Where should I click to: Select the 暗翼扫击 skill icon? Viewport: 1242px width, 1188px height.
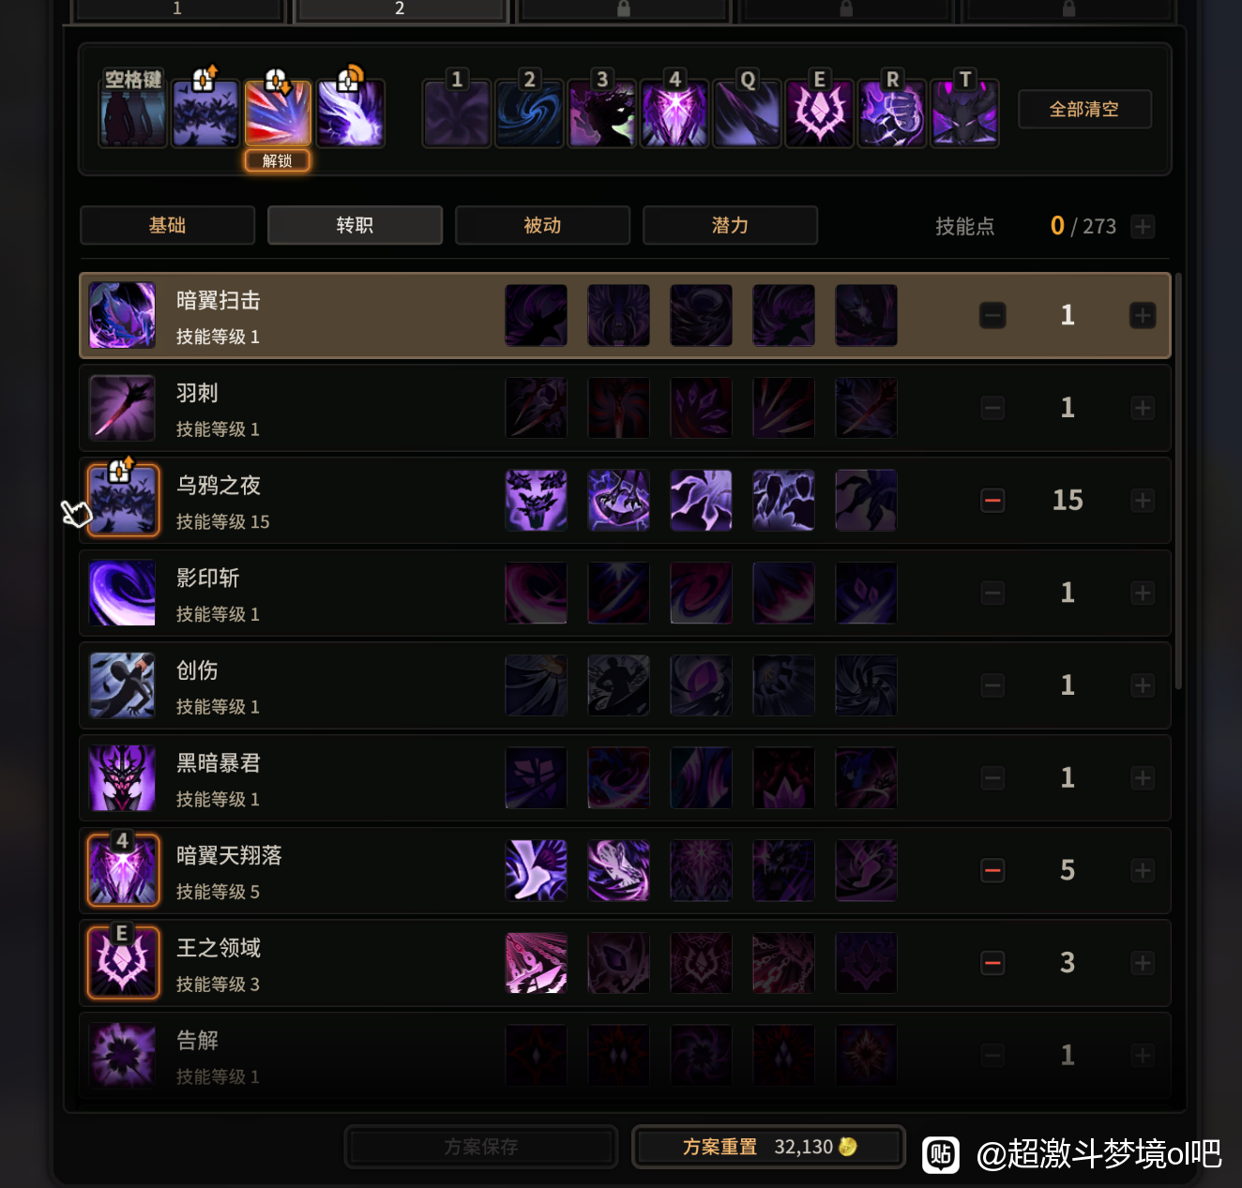(122, 316)
